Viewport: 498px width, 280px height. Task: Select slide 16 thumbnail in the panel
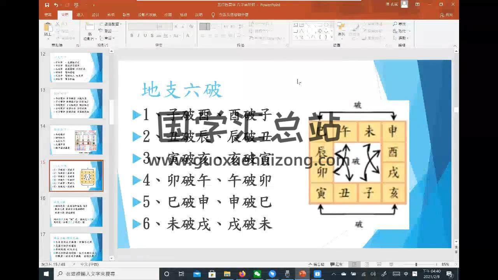76,212
